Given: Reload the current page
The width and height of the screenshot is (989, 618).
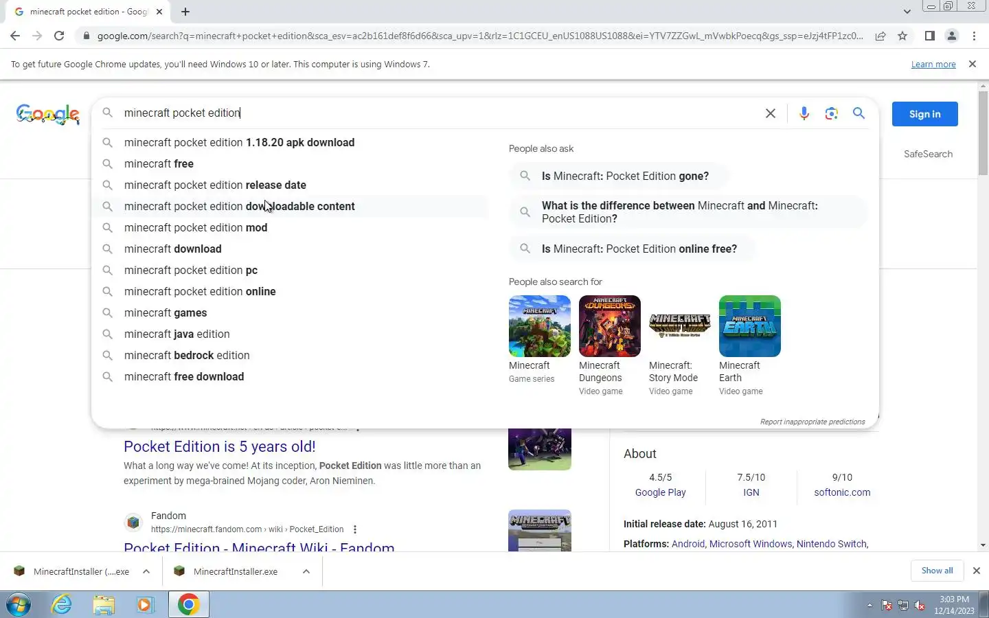Looking at the screenshot, I should [x=59, y=36].
